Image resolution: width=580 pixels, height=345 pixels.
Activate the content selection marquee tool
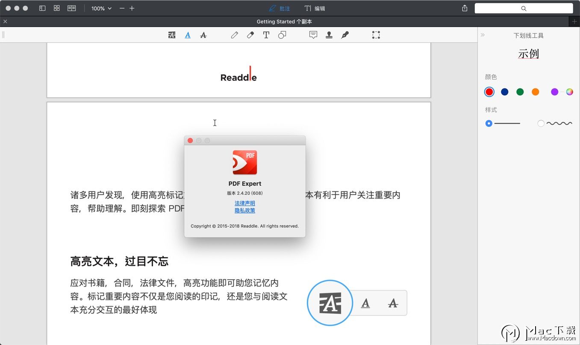point(376,35)
